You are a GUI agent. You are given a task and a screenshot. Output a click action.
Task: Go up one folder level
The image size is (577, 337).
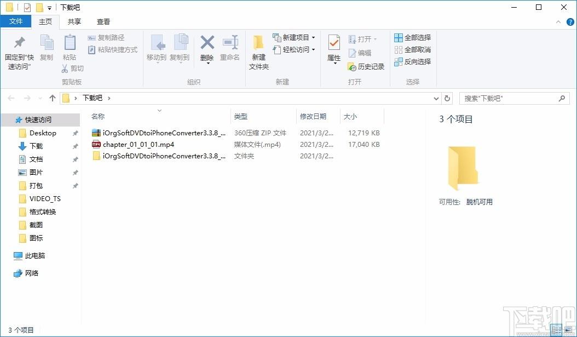coord(52,98)
